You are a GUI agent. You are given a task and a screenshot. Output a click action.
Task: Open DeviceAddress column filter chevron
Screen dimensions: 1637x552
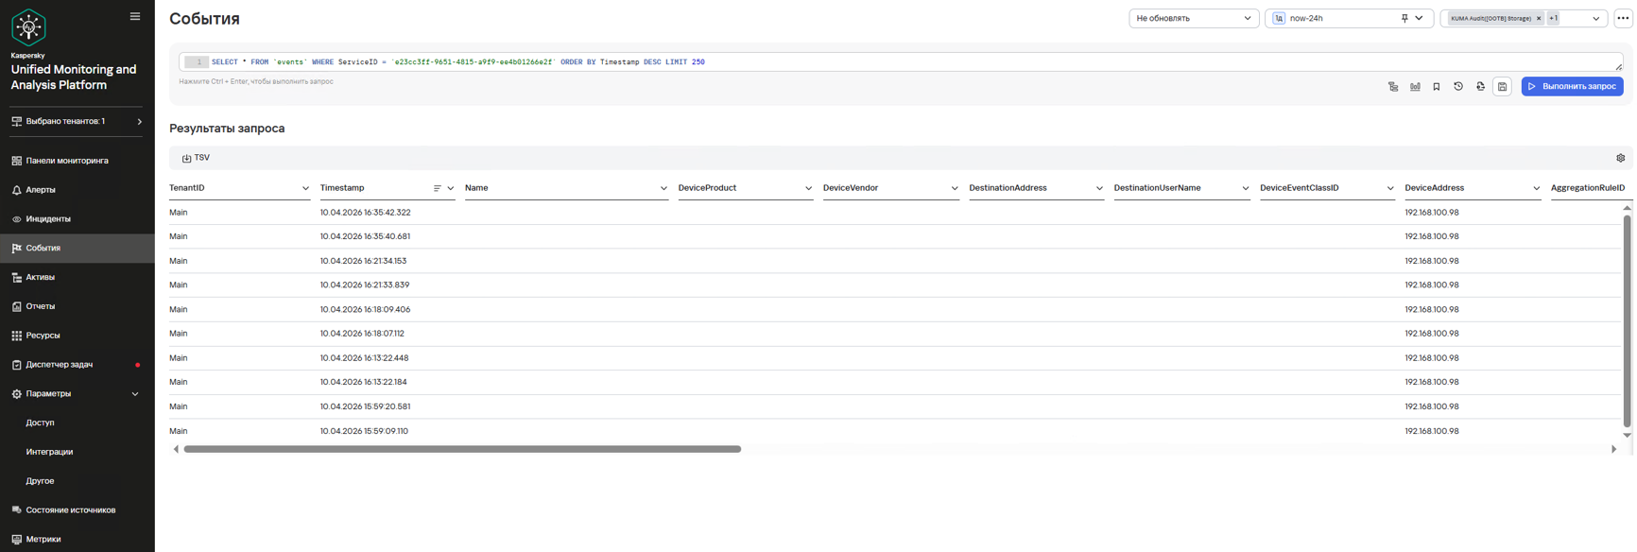point(1536,188)
